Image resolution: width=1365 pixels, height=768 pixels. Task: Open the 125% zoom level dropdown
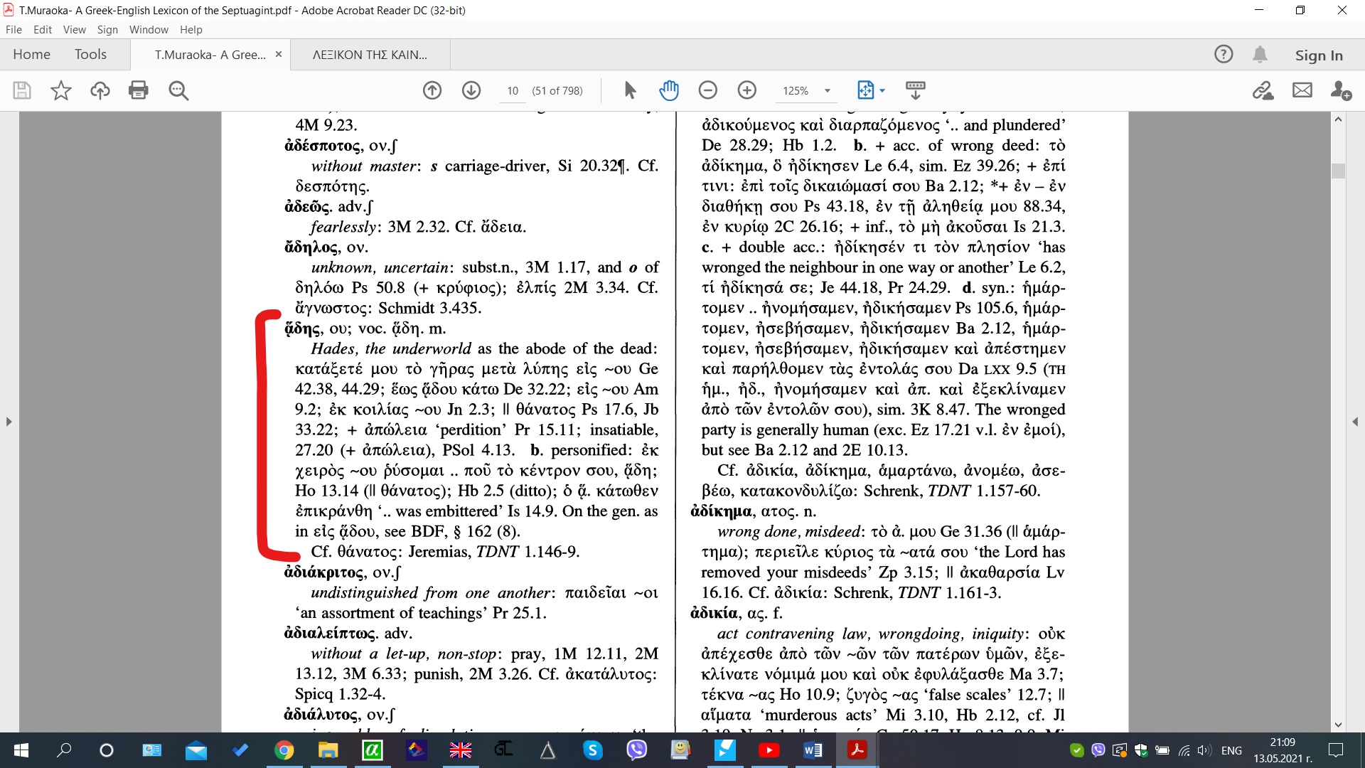coord(828,91)
